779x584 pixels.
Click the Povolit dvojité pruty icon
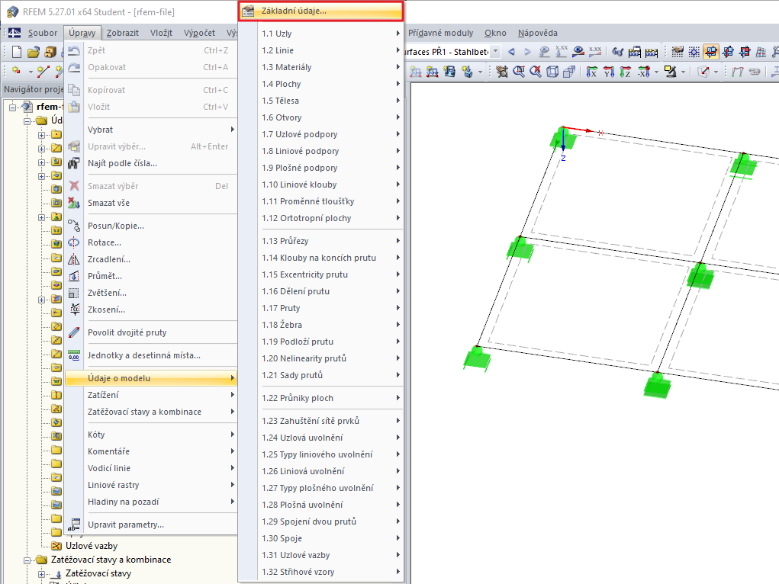(74, 332)
